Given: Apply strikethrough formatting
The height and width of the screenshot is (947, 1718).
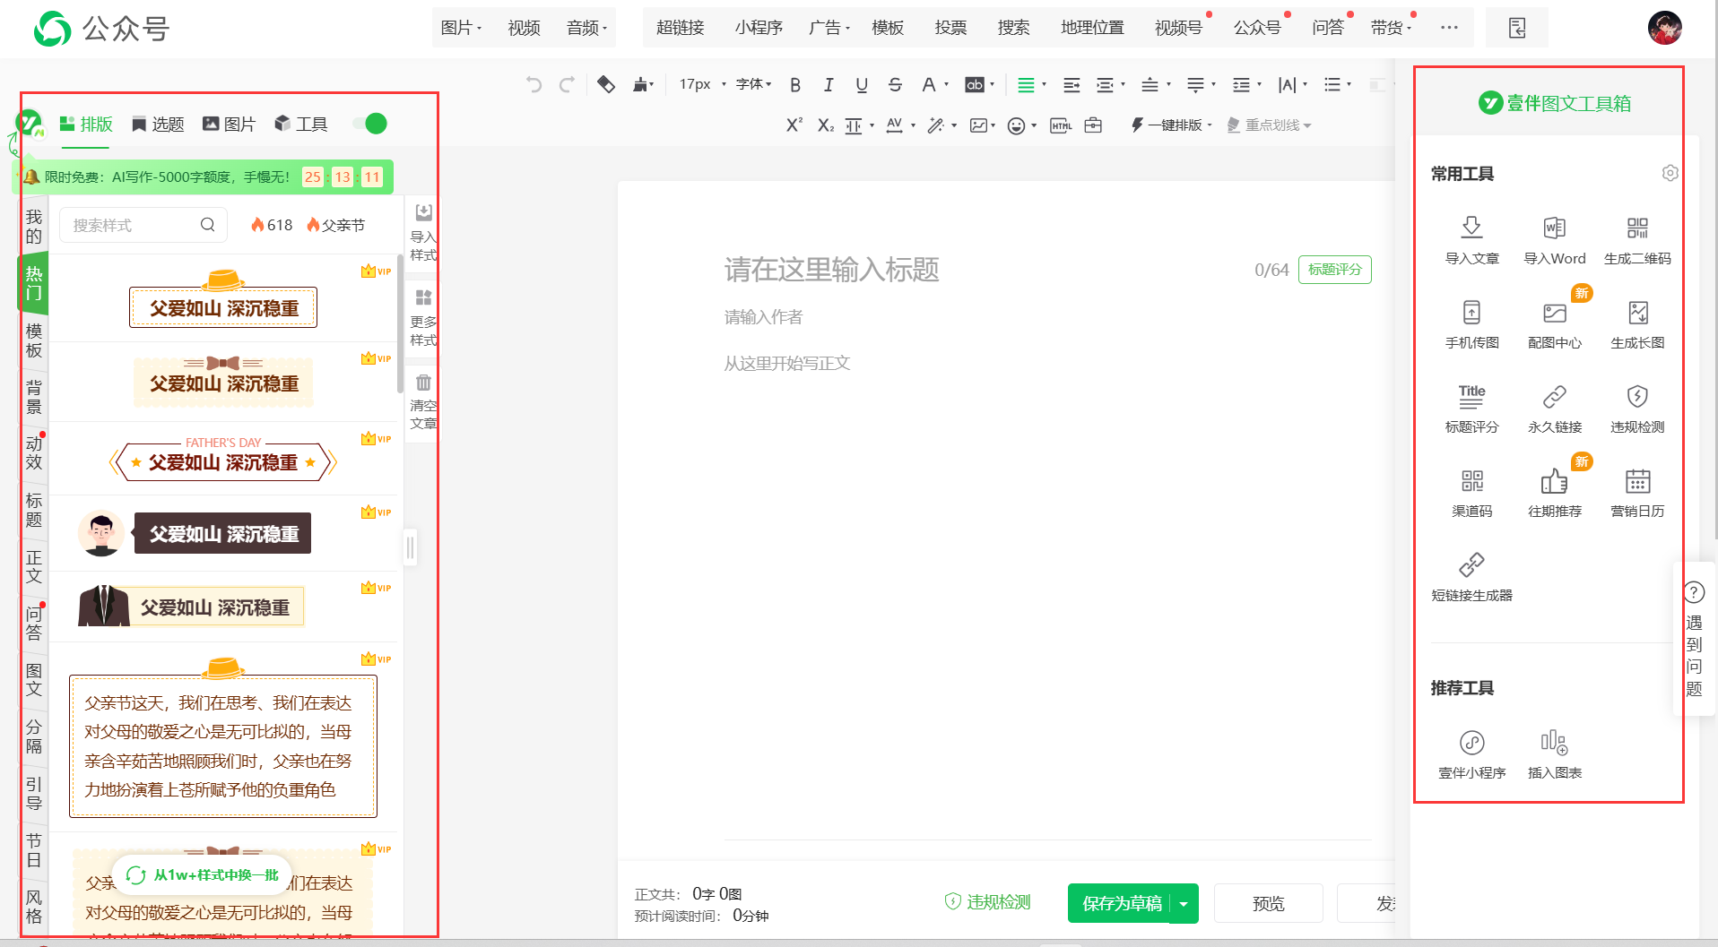Looking at the screenshot, I should tap(894, 85).
